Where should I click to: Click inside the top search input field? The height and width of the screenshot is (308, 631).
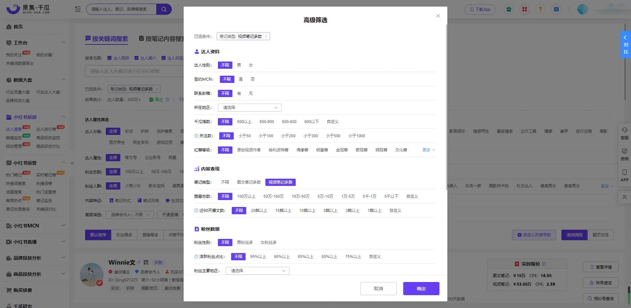122,9
